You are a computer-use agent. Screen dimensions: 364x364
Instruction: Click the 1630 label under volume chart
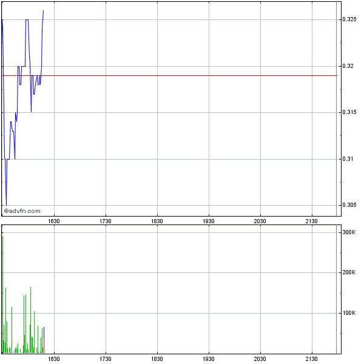coord(54,359)
